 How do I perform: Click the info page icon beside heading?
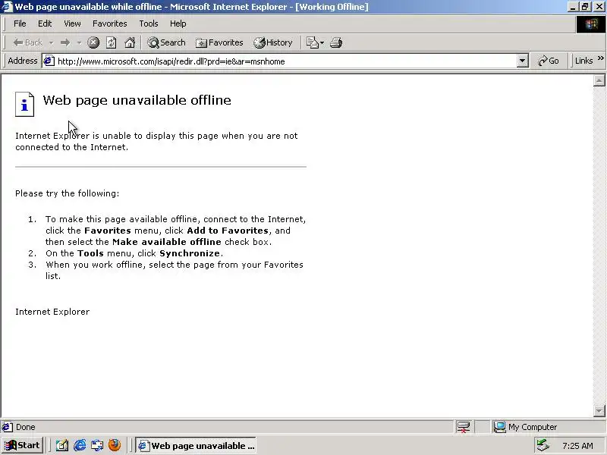point(24,104)
